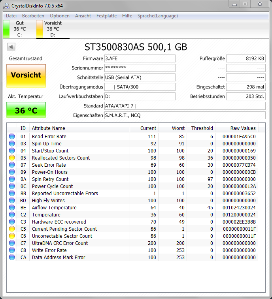Click the Eingeschaltet field 298 mal
Image resolution: width=272 pixels, height=299 pixels.
246,87
